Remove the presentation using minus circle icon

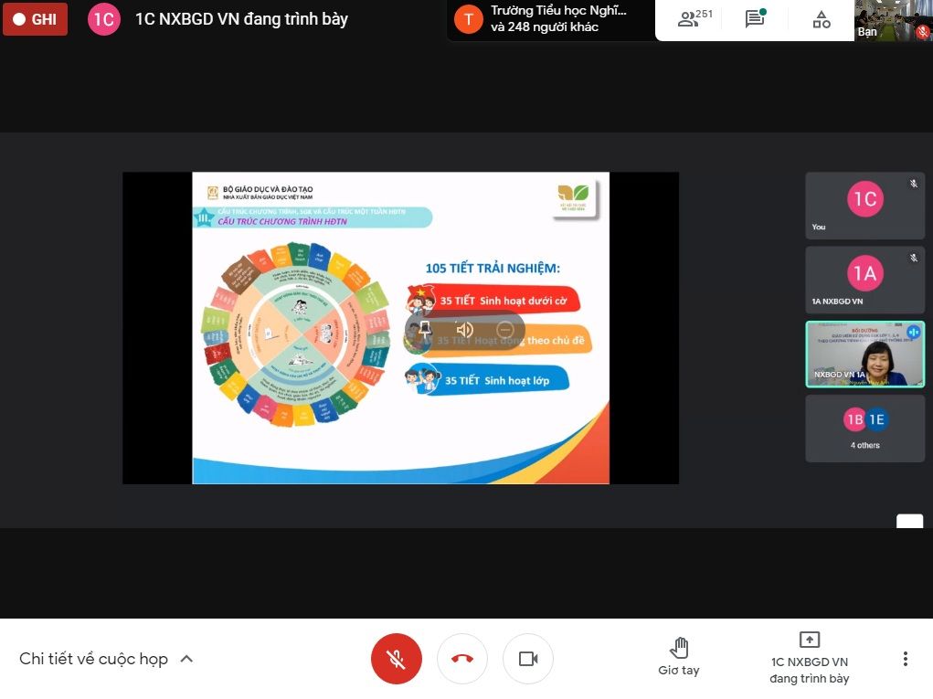(x=504, y=330)
